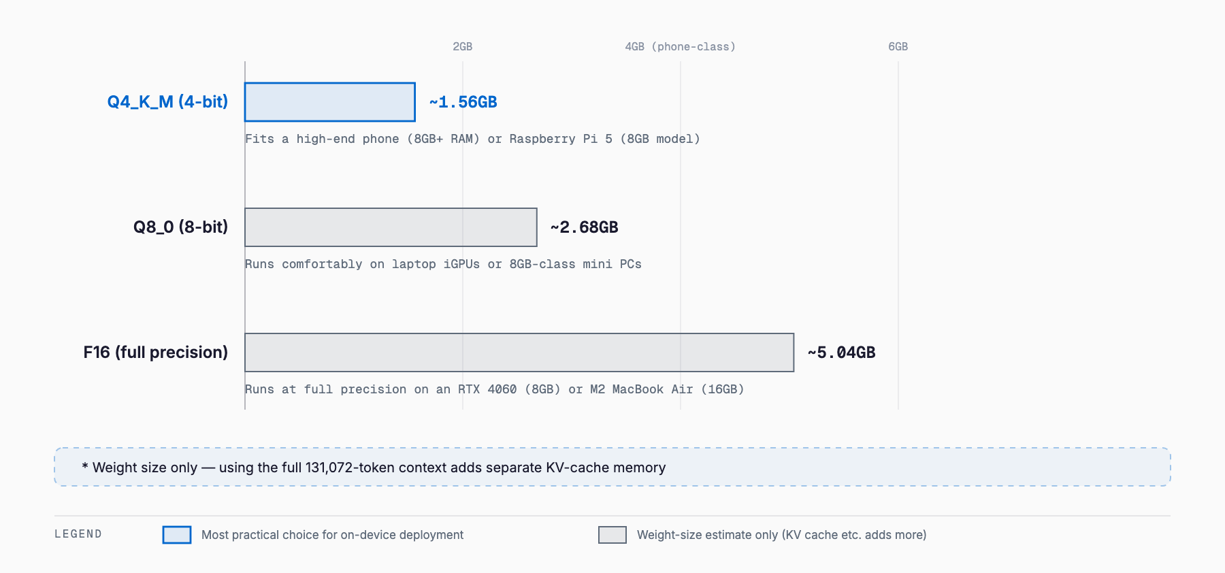Click the RTX 4060 description text
Viewport: 1225px width, 573px height.
point(494,389)
